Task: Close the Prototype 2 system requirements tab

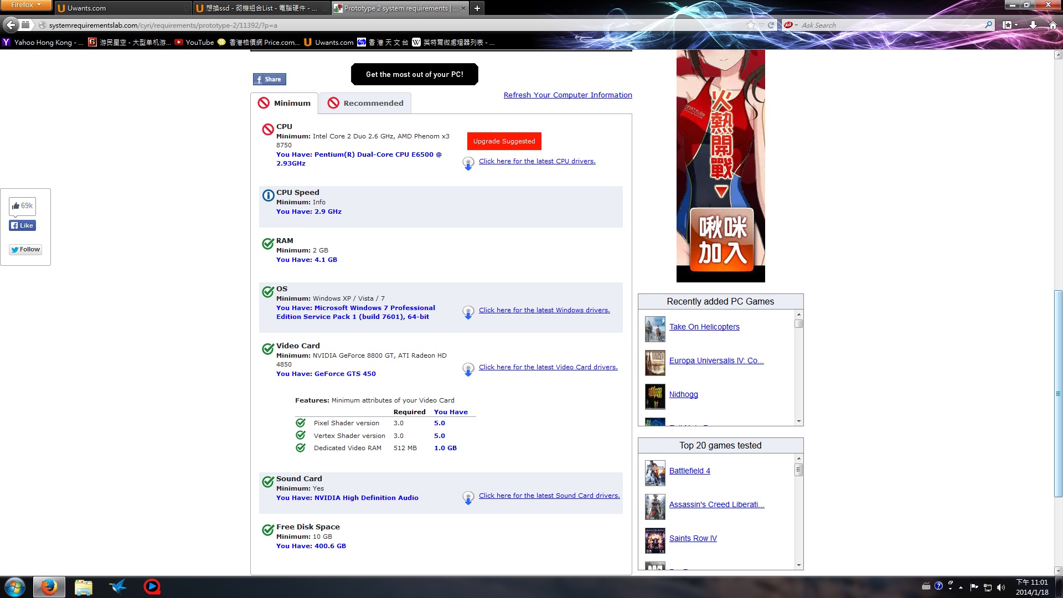Action: point(463,8)
